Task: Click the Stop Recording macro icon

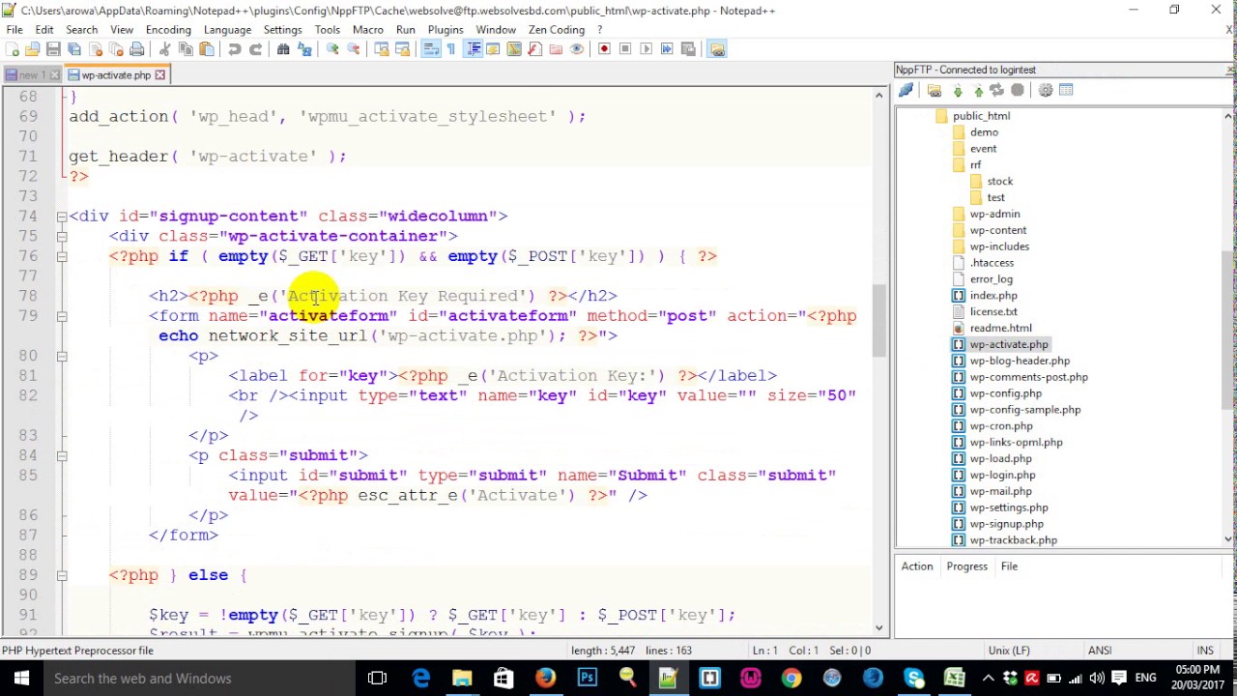Action: pos(625,49)
